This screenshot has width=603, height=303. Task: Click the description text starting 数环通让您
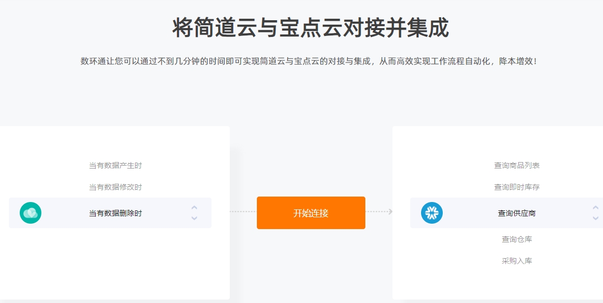309,62
